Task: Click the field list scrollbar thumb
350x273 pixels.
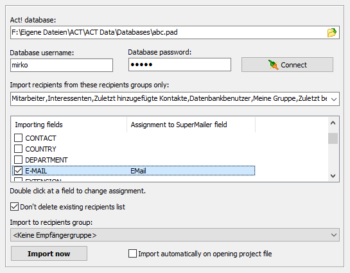Action: [333, 138]
